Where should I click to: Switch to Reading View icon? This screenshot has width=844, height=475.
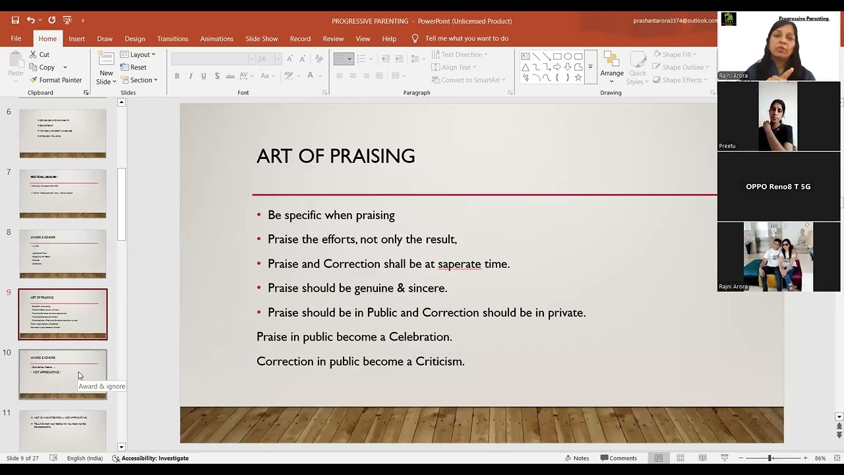(702, 458)
